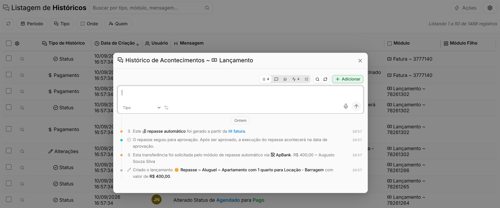Switch to the all-entries list tab showing 4
This screenshot has width=500, height=208.
pos(265,79)
